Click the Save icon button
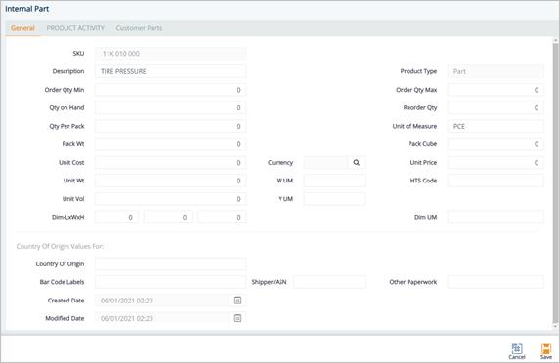The height and width of the screenshot is (363, 560). coord(545,351)
